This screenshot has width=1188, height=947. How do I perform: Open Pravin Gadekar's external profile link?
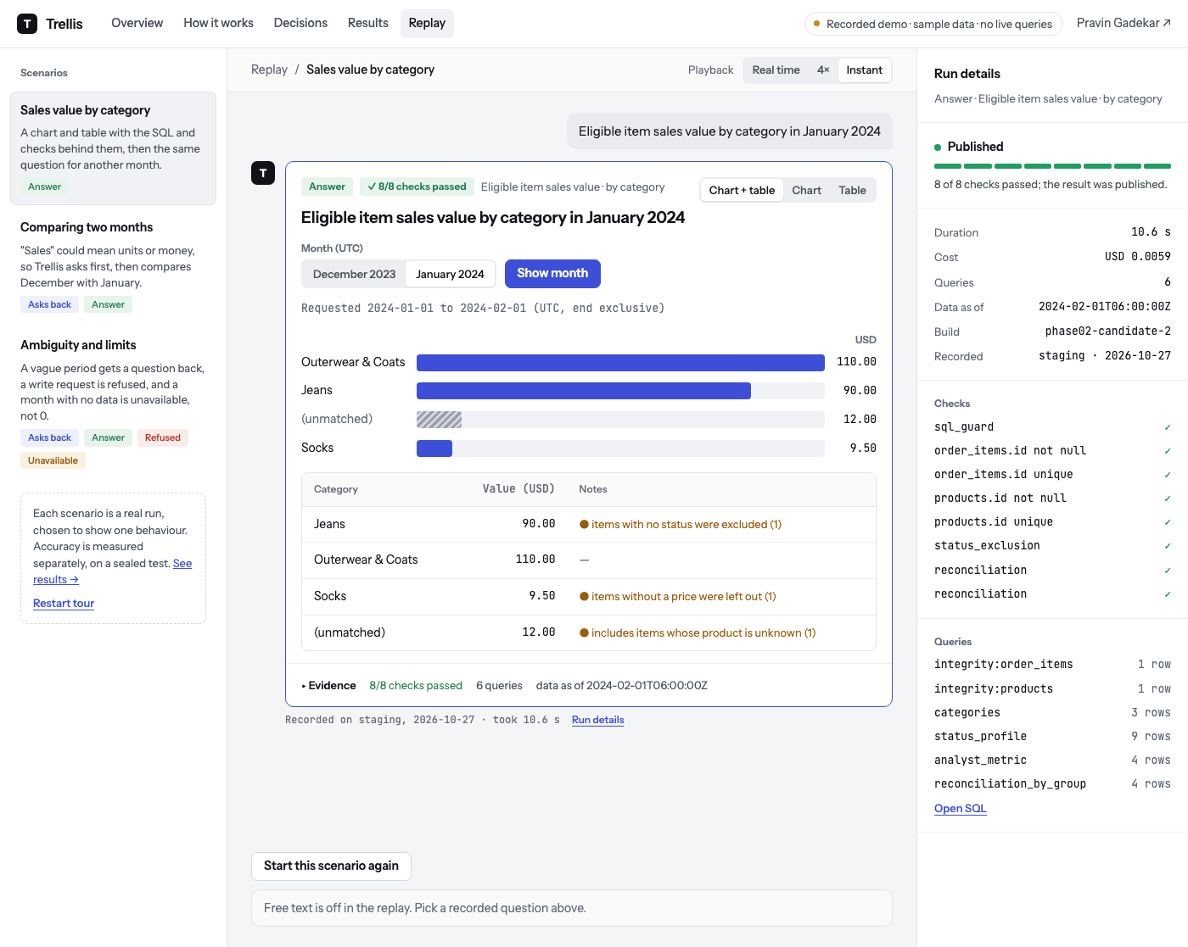click(x=1124, y=23)
